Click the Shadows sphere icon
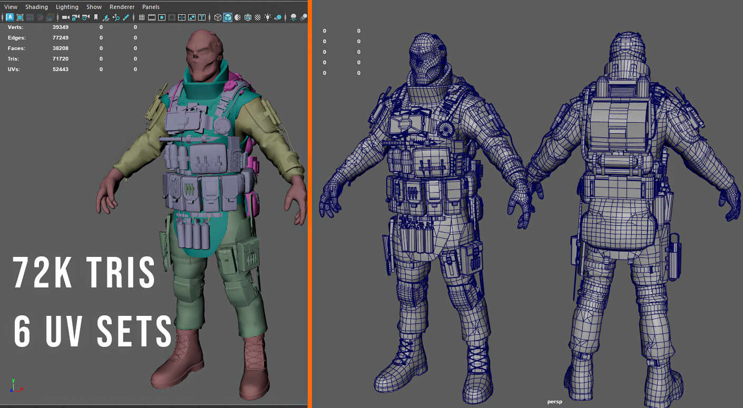The height and width of the screenshot is (408, 743). [277, 17]
